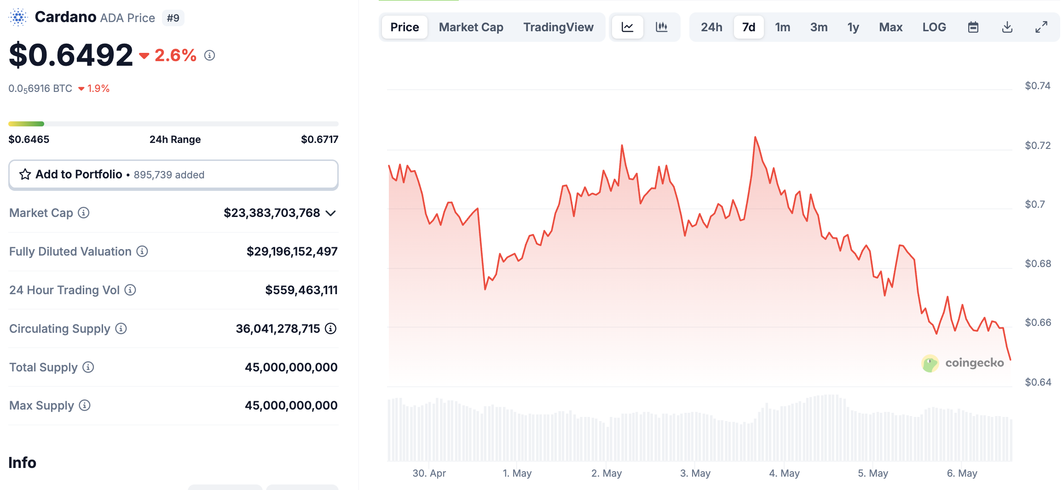Screen dimensions: 1063x490
Task: Set chart range to 1m
Action: (x=783, y=27)
